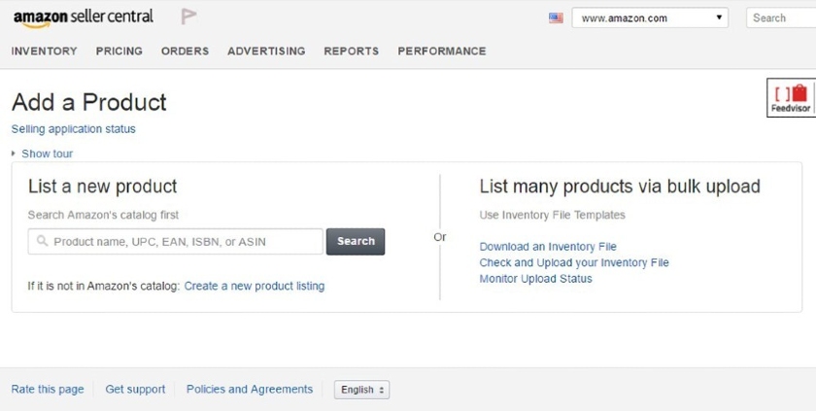Click the US flag marketplace icon
Screen dimensions: 816x411
556,17
